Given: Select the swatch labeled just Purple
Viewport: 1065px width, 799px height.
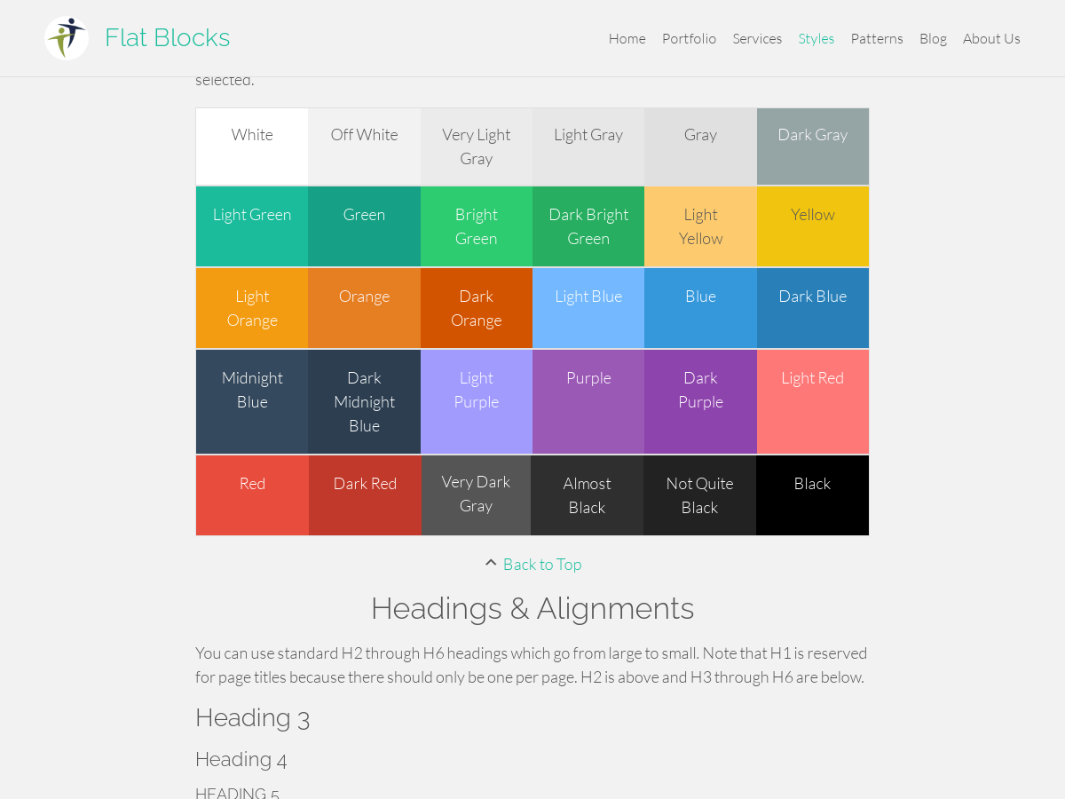Looking at the screenshot, I should coord(588,401).
